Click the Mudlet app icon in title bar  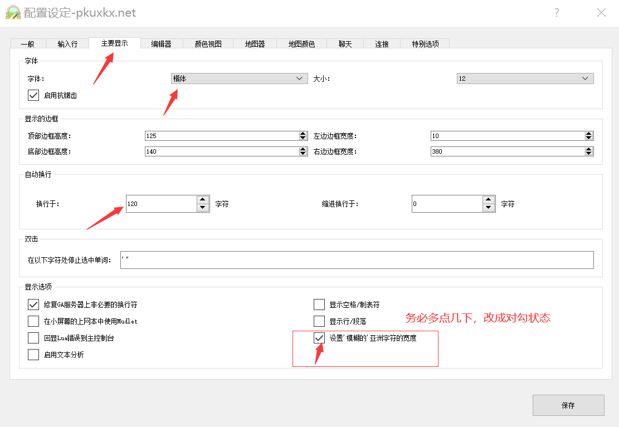pos(13,12)
